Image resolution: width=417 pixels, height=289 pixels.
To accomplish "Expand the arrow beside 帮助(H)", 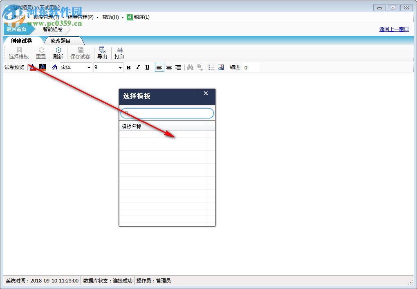I will point(123,17).
